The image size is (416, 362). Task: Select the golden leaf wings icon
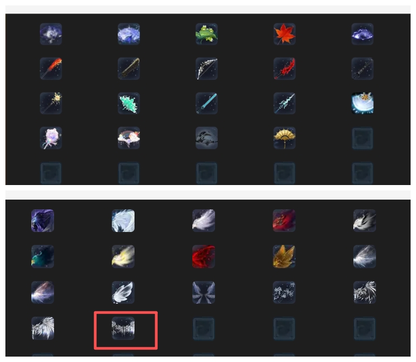pos(284,256)
